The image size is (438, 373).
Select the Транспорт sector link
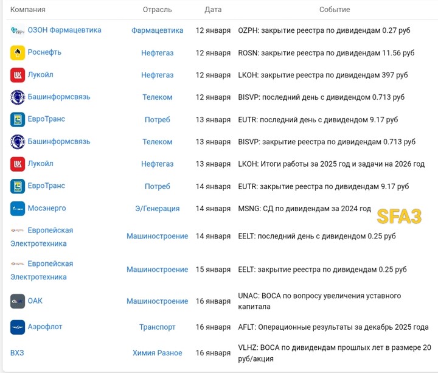coord(157,327)
